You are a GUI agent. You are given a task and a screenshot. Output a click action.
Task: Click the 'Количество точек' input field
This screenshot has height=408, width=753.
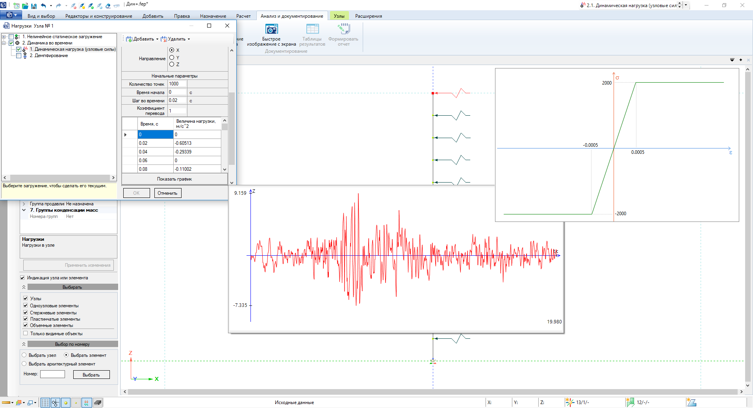(x=177, y=84)
